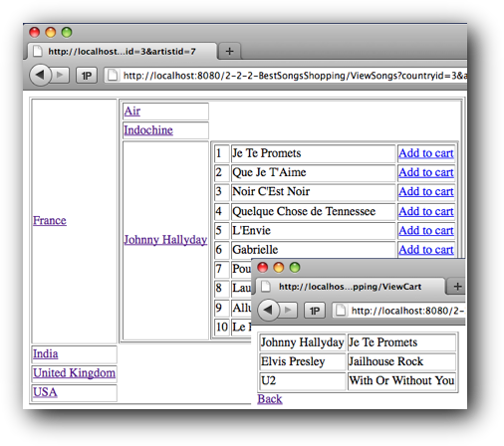504x446 pixels.
Task: Select the localhost artistid=7 tab
Action: [x=122, y=52]
